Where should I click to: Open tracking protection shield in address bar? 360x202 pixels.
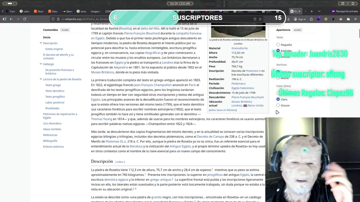click(x=53, y=19)
